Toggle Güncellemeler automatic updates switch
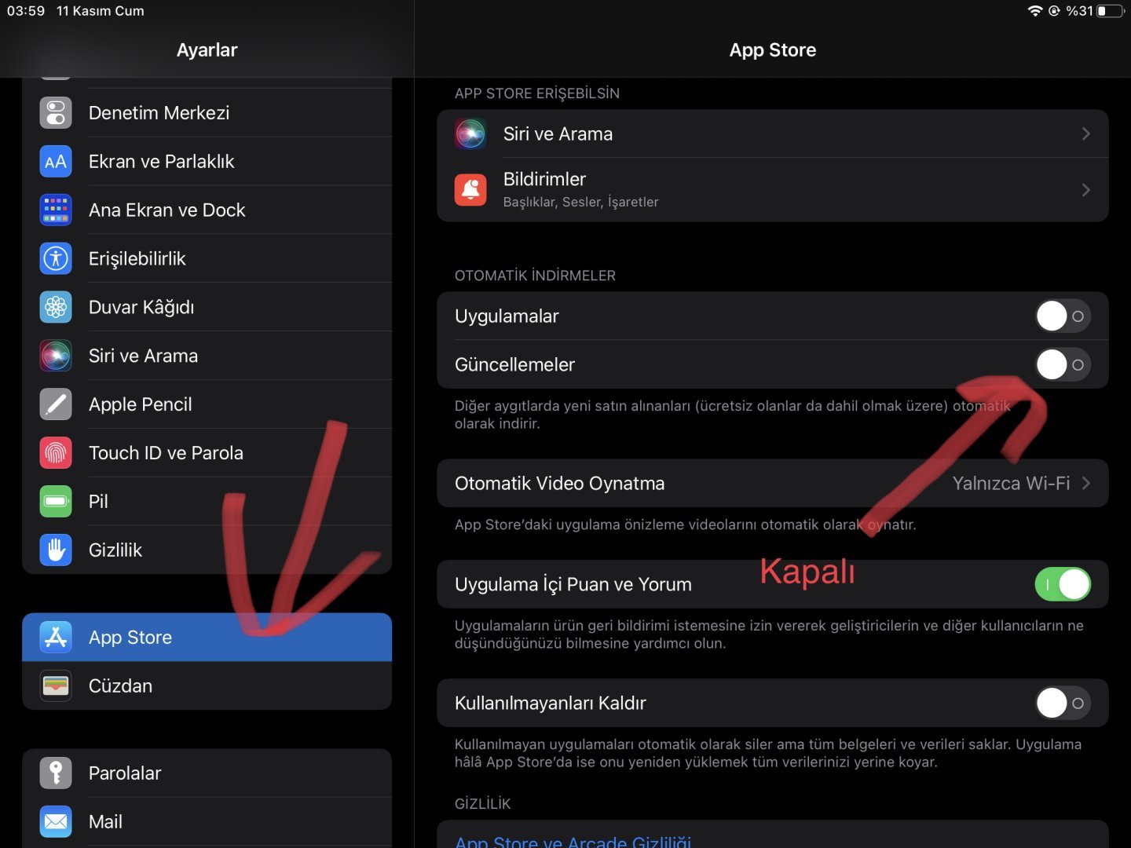1131x848 pixels. (x=1063, y=365)
